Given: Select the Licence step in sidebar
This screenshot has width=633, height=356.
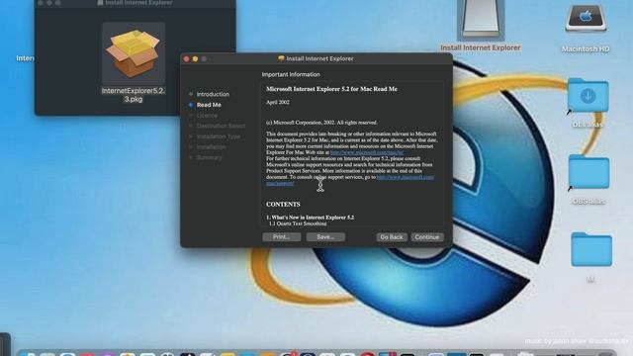Looking at the screenshot, I should tap(207, 116).
